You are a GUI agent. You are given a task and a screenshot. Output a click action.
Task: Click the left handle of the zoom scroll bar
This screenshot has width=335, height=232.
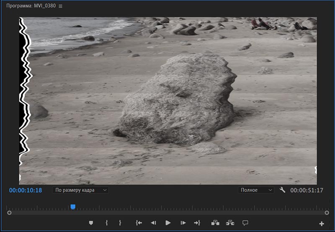(x=9, y=213)
